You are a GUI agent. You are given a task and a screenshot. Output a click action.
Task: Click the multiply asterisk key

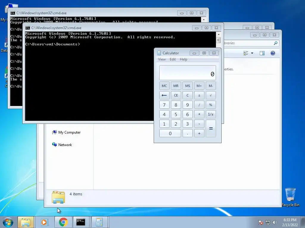coord(199,114)
